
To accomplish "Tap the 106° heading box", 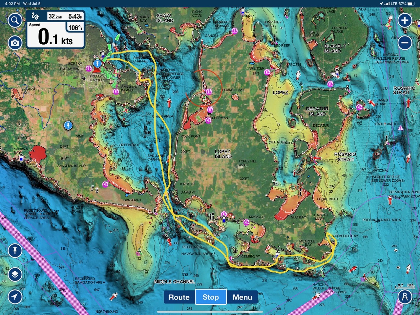I will [75, 28].
